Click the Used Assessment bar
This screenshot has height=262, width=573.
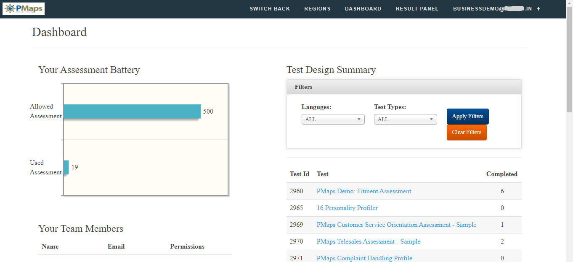coord(66,167)
